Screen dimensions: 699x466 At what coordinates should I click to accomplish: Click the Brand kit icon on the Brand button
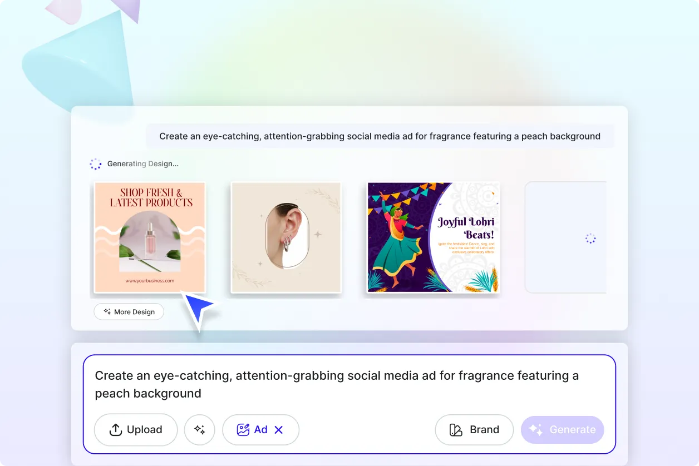pyautogui.click(x=455, y=429)
